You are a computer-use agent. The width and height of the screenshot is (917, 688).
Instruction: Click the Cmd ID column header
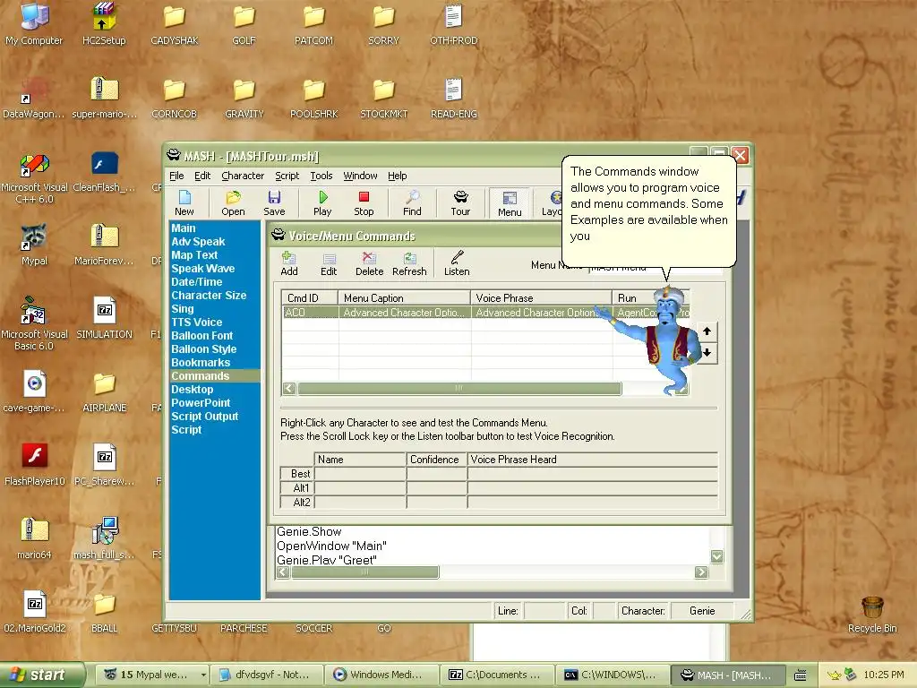pyautogui.click(x=309, y=297)
